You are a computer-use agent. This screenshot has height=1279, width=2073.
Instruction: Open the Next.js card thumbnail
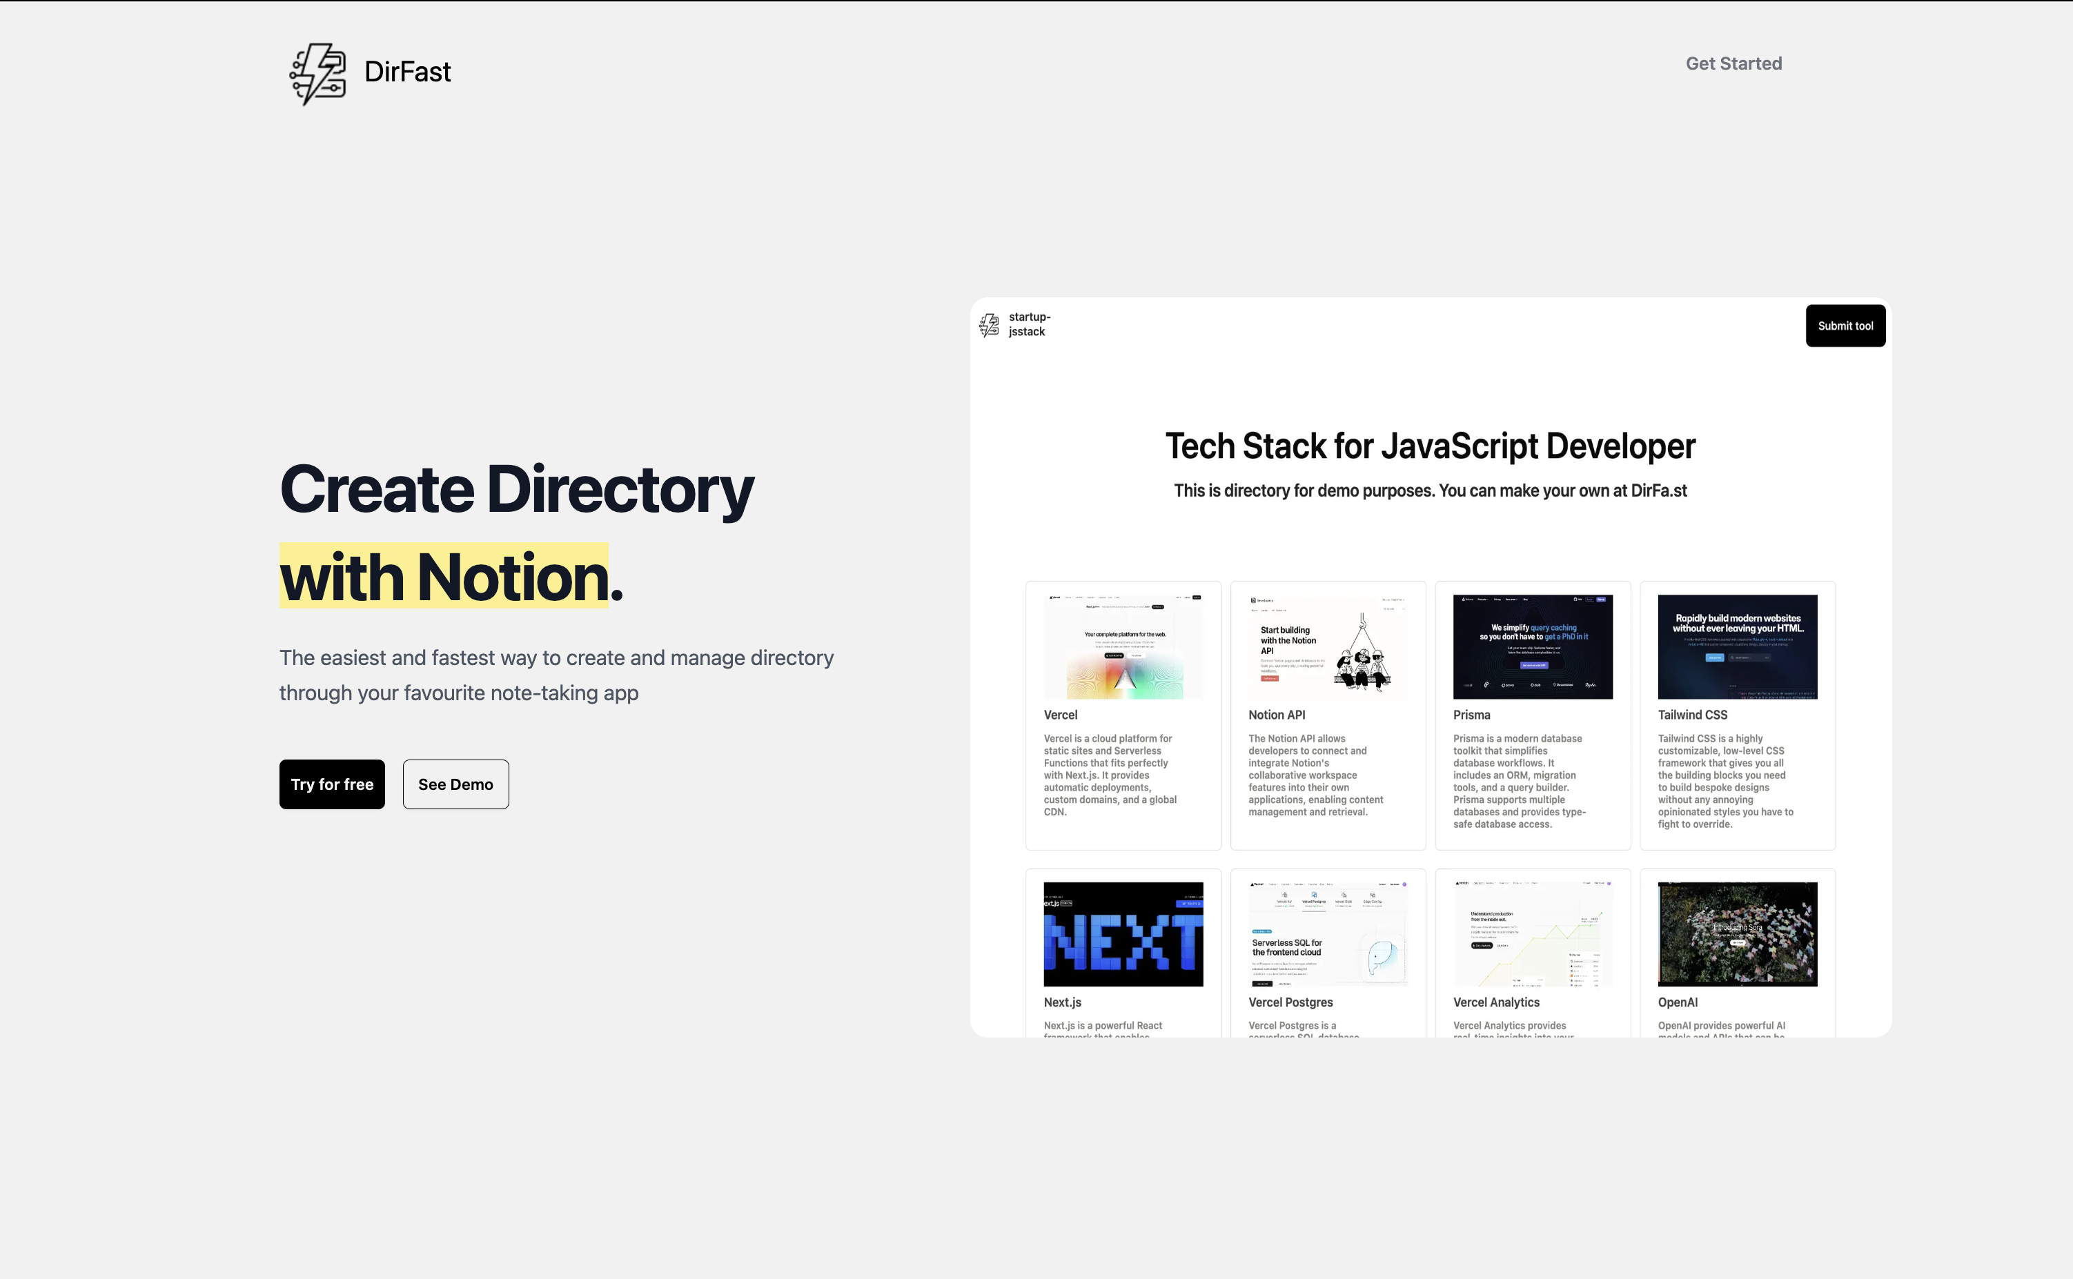pyautogui.click(x=1123, y=934)
